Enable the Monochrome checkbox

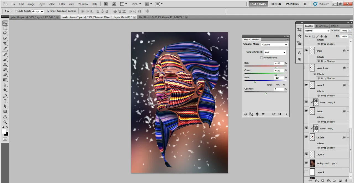[262, 58]
